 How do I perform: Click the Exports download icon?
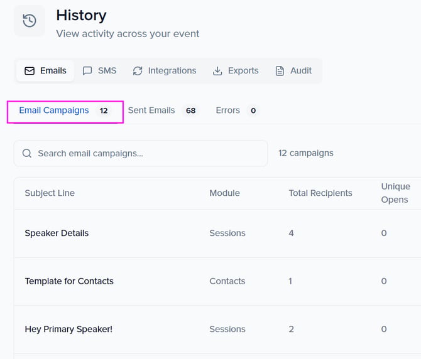217,71
